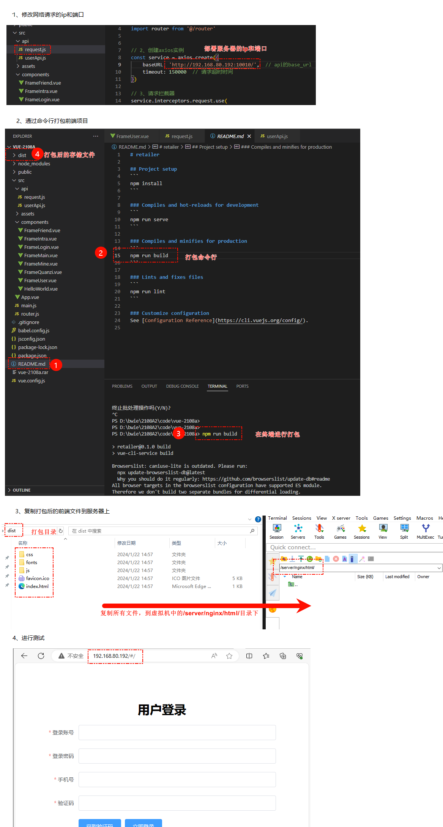Click the Split toolbar icon in MobaXterm
This screenshot has width=443, height=827.
tap(404, 528)
